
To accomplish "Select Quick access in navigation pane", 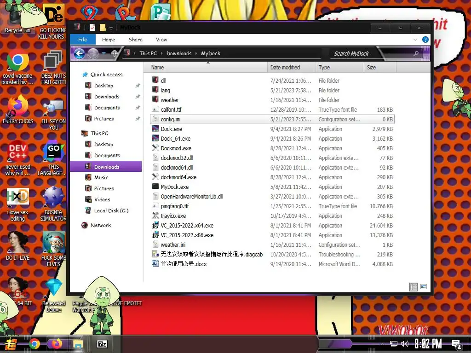I will pos(106,74).
